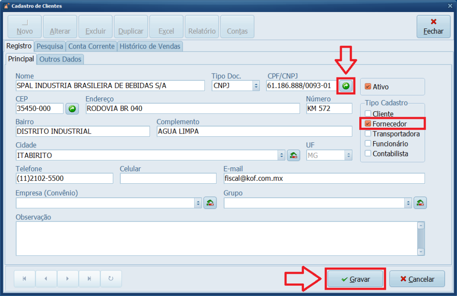This screenshot has height=296, width=457.
Task: Click the Excluir toolbar button
Action: coord(96,27)
